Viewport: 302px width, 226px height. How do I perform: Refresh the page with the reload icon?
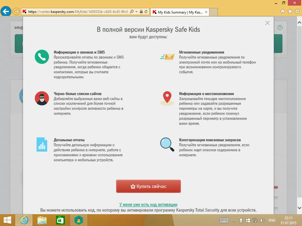pos(146,12)
